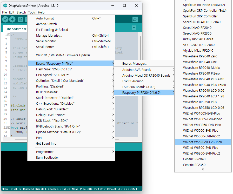Select the DhcpAddressPrinter sketch tab
Image resolution: width=233 pixels, height=194 pixels.
(15, 29)
